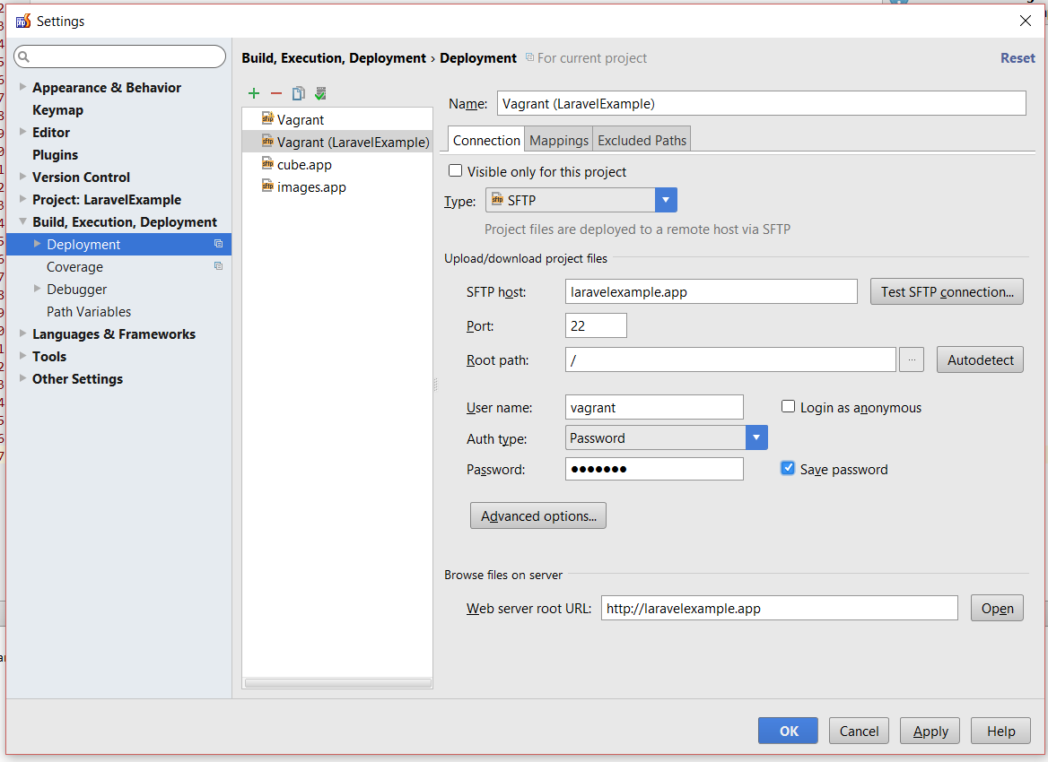The height and width of the screenshot is (762, 1048).
Task: Click the Root path field
Action: tap(730, 359)
